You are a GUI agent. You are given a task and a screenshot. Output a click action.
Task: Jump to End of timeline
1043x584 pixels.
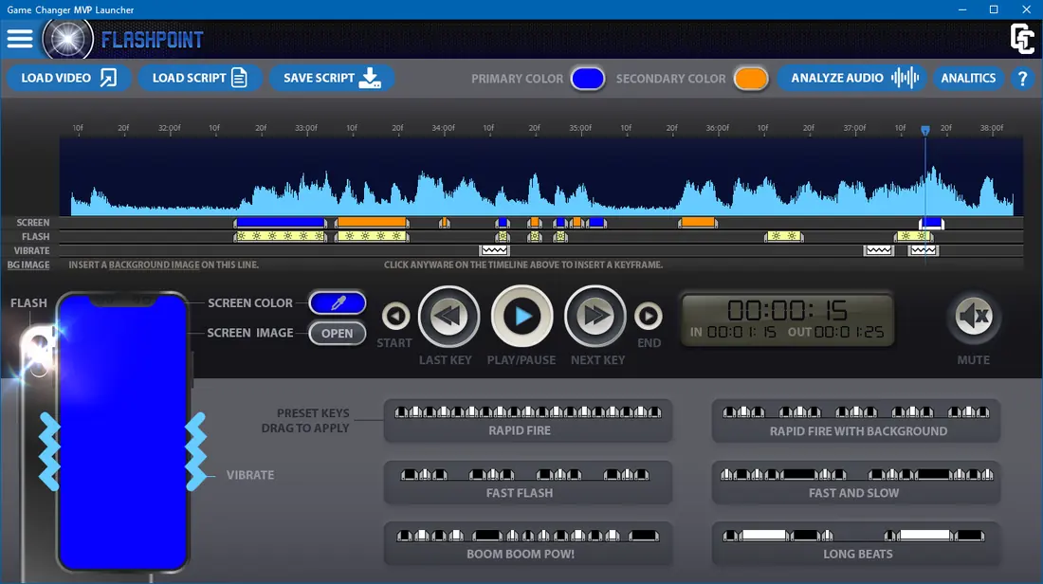[649, 316]
